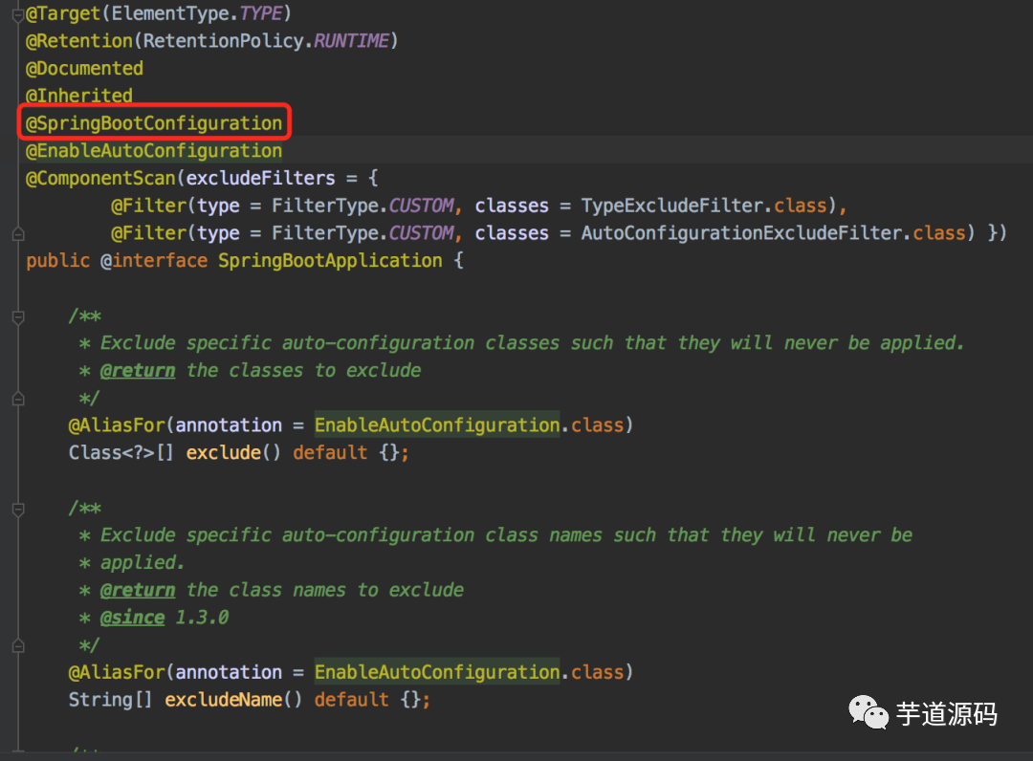
Task: Click EnableAutoConfiguration reference above exclude()
Action: point(437,425)
